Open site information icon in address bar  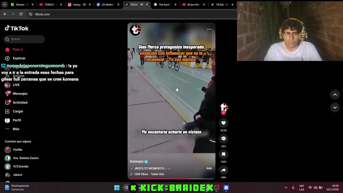pos(31,14)
